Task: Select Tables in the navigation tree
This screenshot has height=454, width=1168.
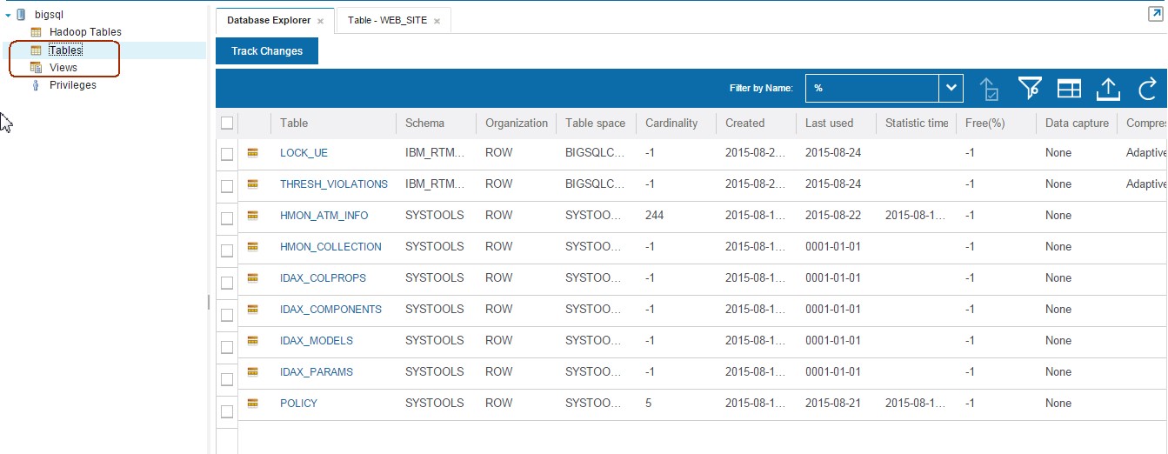Action: coord(65,50)
